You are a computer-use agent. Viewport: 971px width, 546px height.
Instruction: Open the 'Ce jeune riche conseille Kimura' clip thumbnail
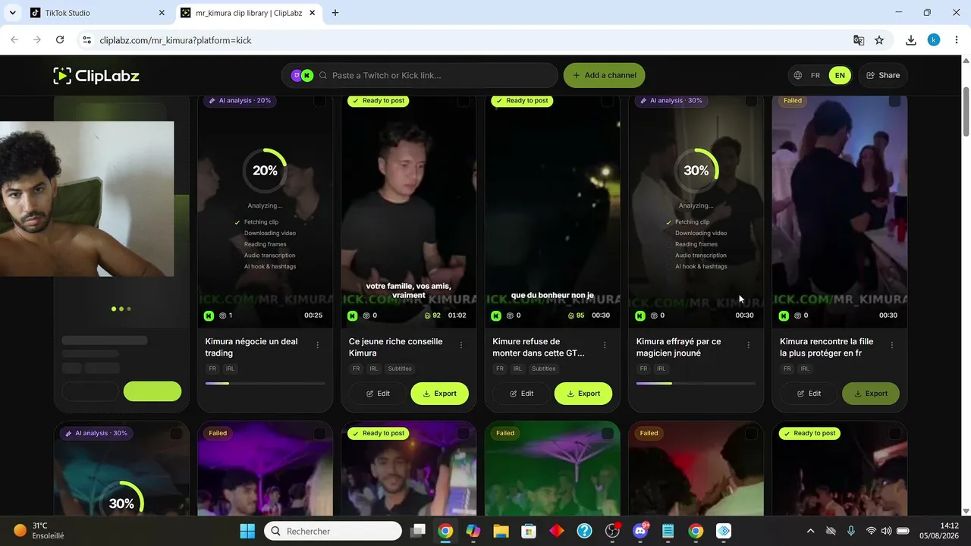[x=409, y=212]
